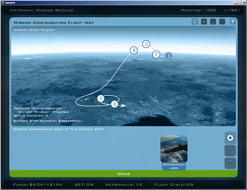Jump to mission step 3 marker
Screen dimensions: 247x190
coord(146,44)
